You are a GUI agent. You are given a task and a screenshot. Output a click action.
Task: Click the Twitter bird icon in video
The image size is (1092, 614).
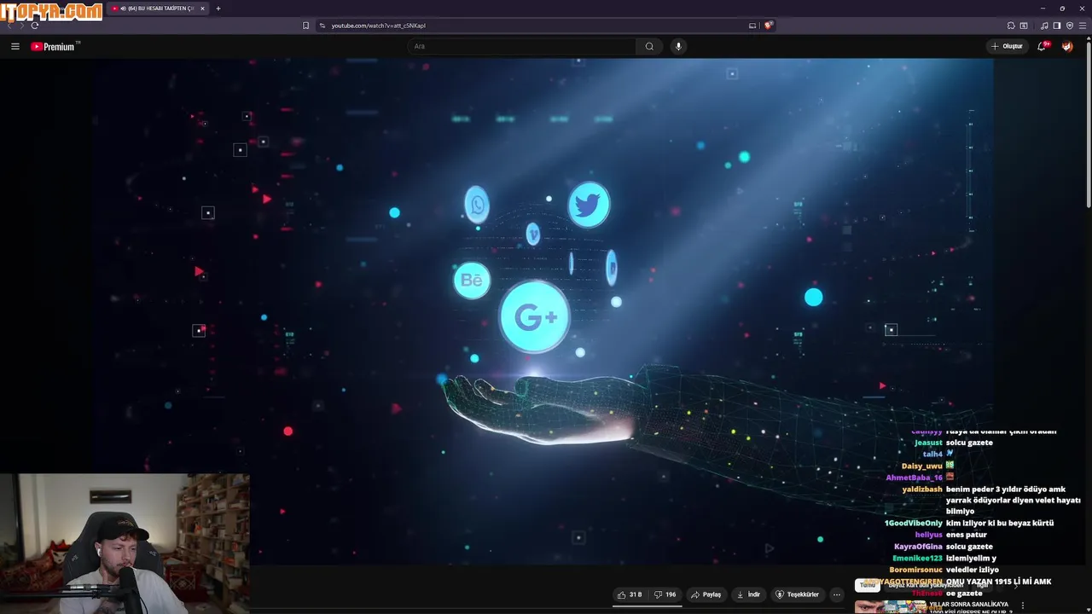(x=589, y=205)
